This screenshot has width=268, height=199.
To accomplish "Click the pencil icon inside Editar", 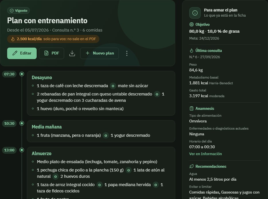I will click(x=15, y=53).
